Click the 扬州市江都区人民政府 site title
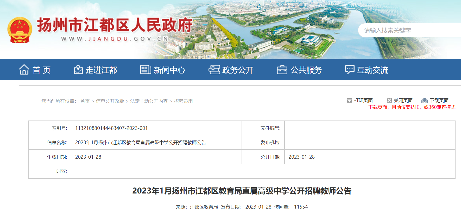 (x=115, y=25)
